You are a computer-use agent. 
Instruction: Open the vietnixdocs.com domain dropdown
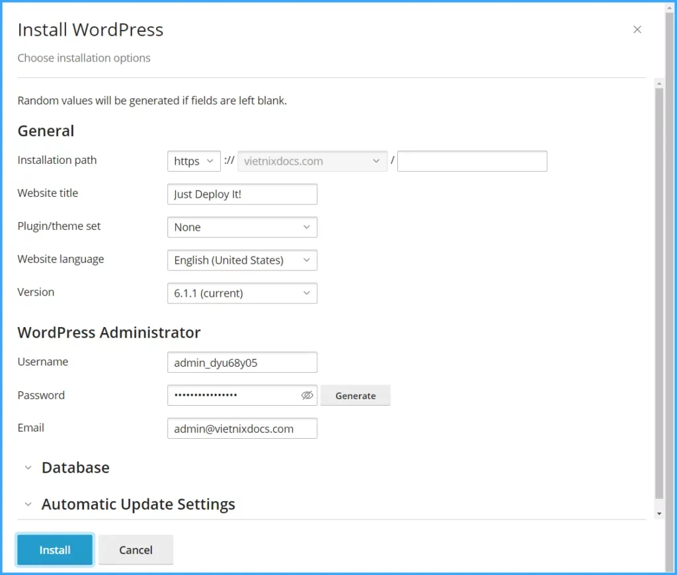coord(311,161)
